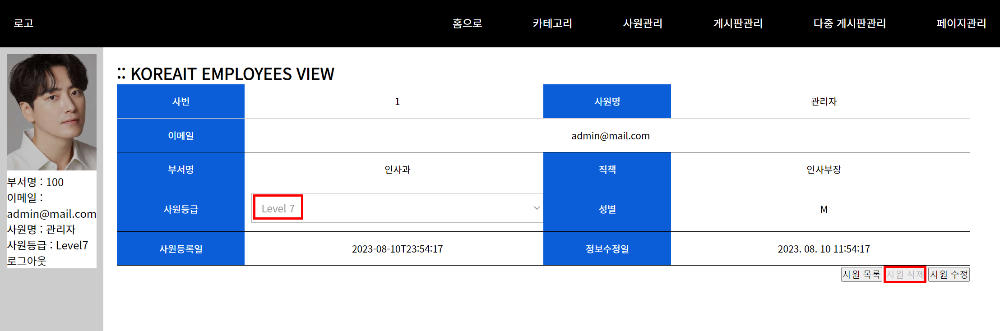The image size is (1000, 331).
Task: Open the 사원관리 menu item
Action: (643, 23)
